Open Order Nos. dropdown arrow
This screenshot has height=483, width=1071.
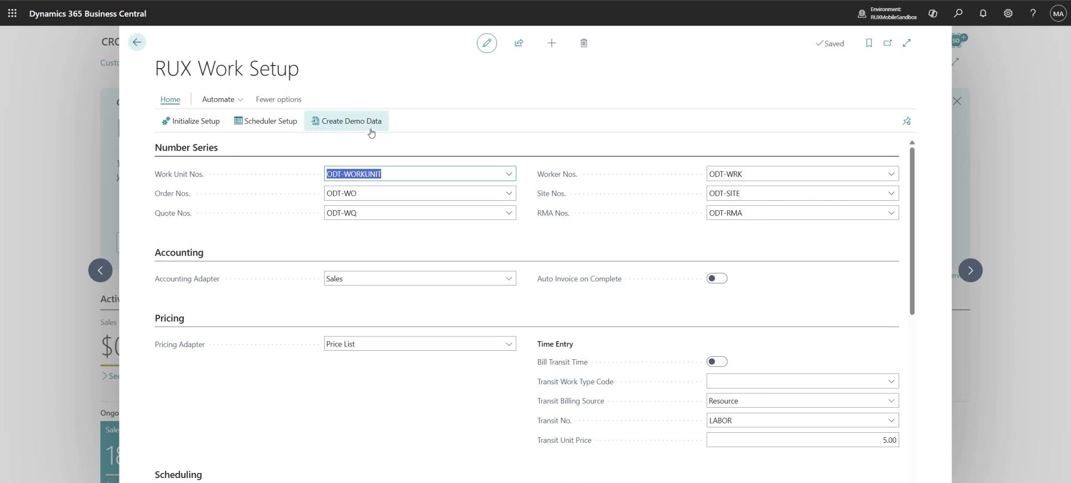coord(509,194)
